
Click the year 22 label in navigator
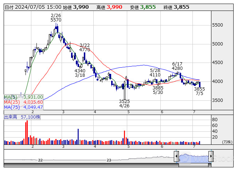[x=40, y=160]
